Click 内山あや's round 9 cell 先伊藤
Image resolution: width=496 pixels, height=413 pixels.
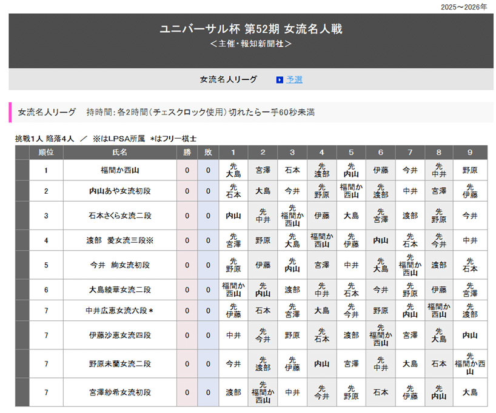click(x=470, y=191)
